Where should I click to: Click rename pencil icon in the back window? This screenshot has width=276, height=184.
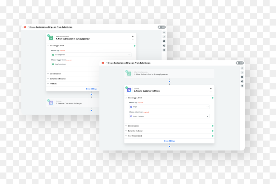coord(28,27)
